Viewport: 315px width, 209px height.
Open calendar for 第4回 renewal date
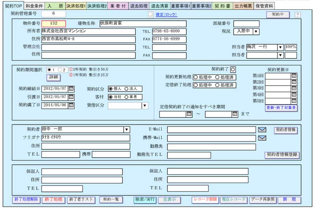tap(294, 94)
